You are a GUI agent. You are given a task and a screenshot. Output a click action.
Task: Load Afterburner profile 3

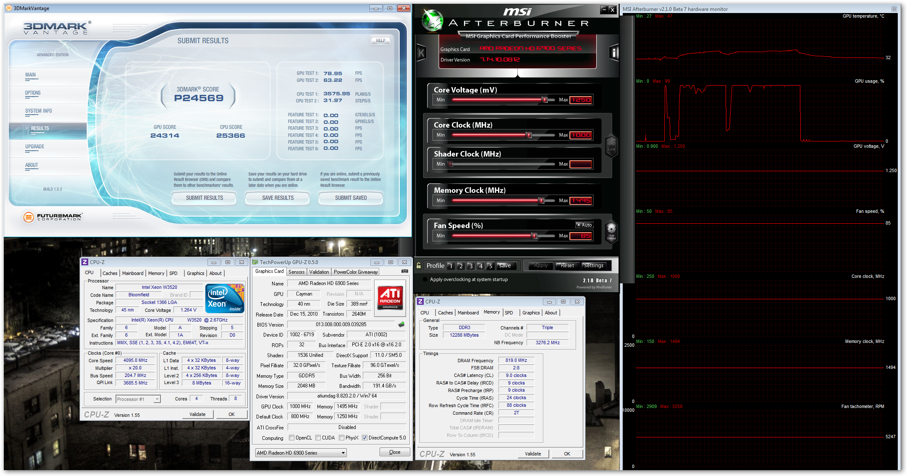pos(471,266)
